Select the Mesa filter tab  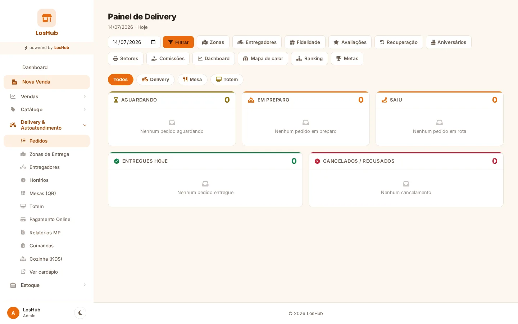(x=192, y=80)
